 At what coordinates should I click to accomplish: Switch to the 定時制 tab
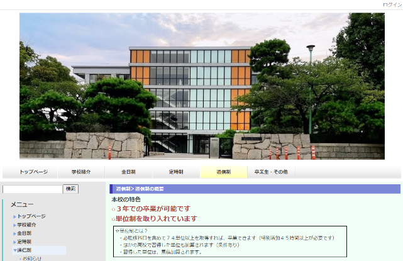pos(176,172)
